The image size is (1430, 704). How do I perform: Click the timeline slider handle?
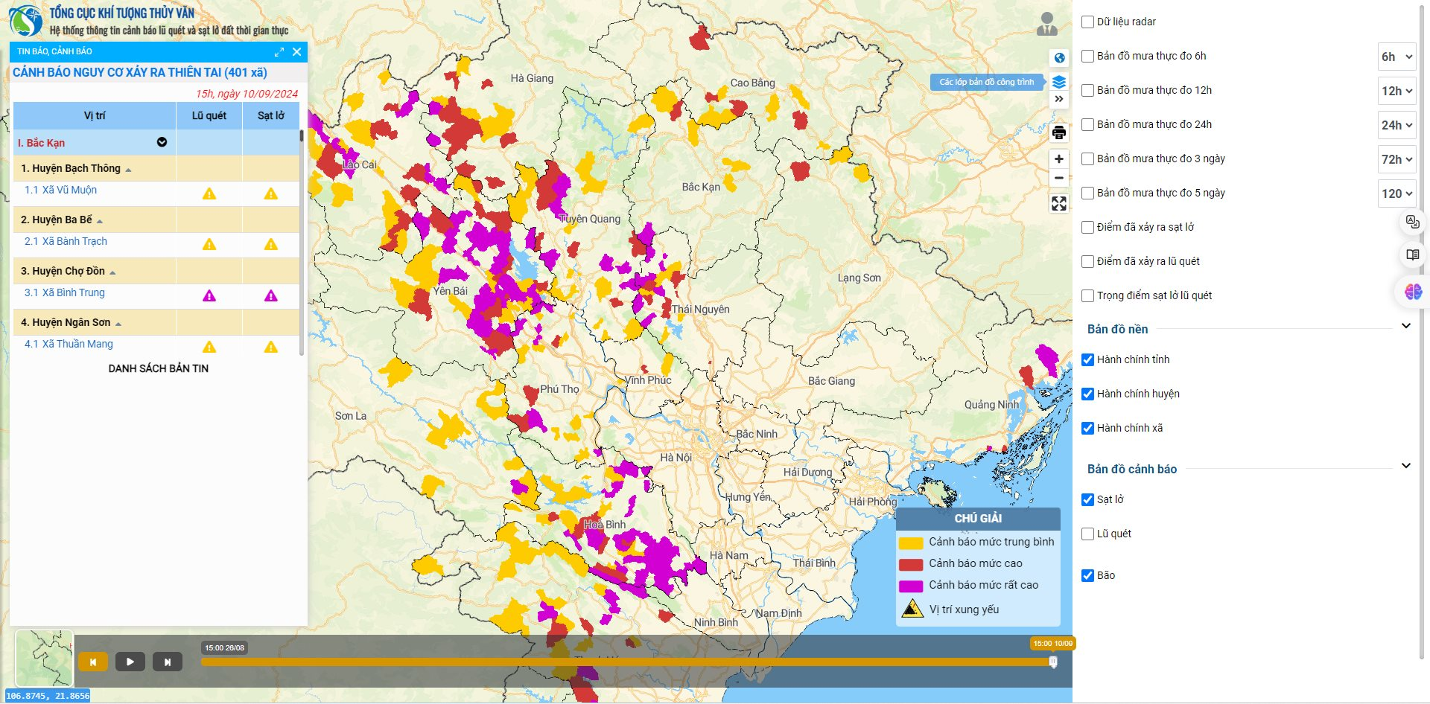coord(1052,662)
